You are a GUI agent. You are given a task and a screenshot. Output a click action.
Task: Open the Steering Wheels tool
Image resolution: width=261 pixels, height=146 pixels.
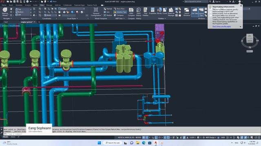(5, 12)
